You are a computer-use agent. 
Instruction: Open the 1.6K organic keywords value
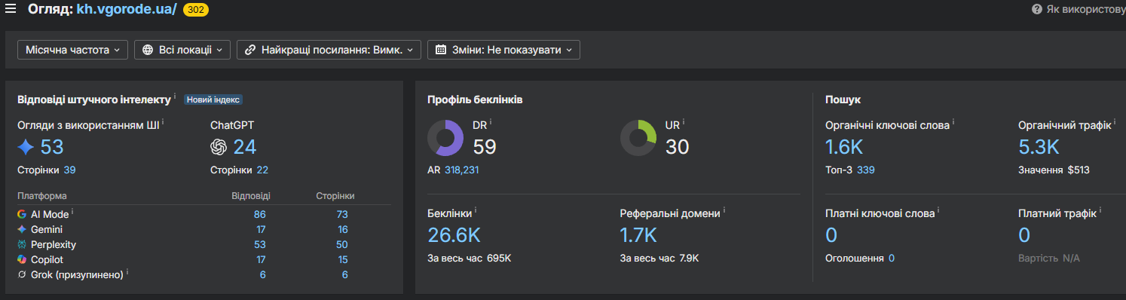[x=844, y=147]
